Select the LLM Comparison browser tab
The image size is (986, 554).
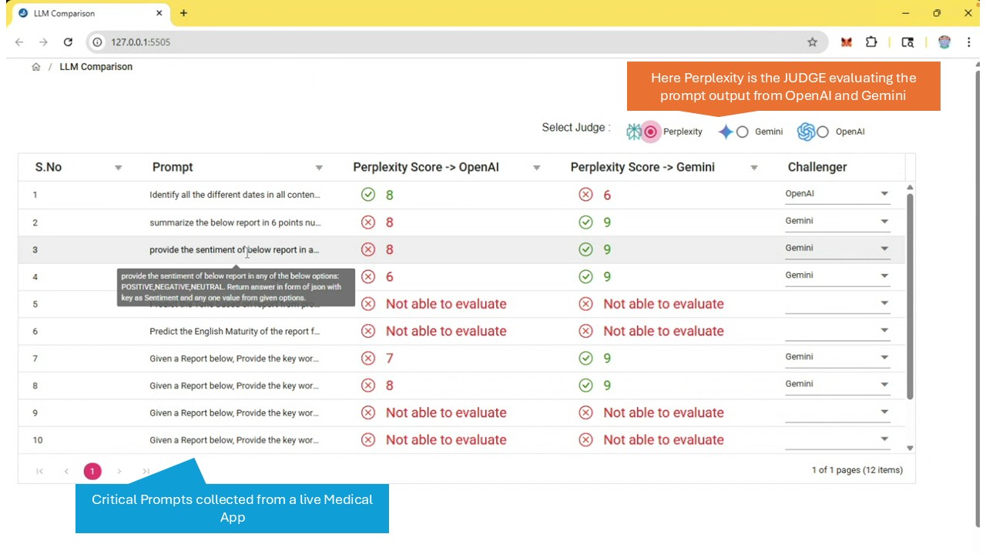tap(91, 14)
